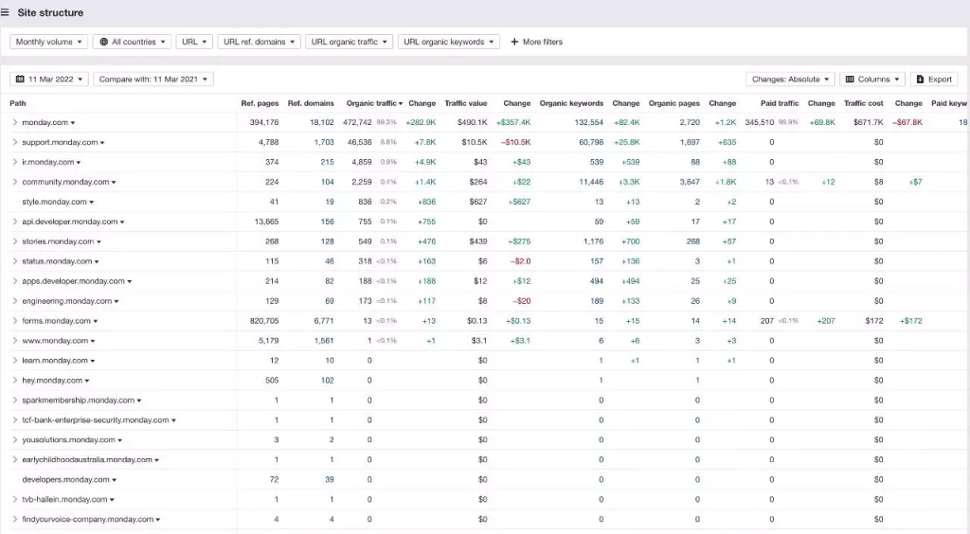The height and width of the screenshot is (534, 970).
Task: Click the globe icon in All countries
Action: click(x=104, y=42)
